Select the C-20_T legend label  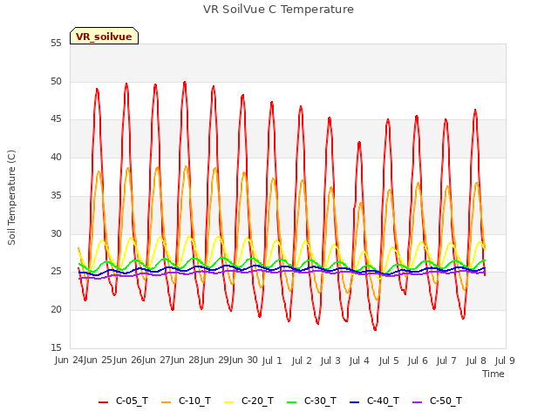click(257, 401)
